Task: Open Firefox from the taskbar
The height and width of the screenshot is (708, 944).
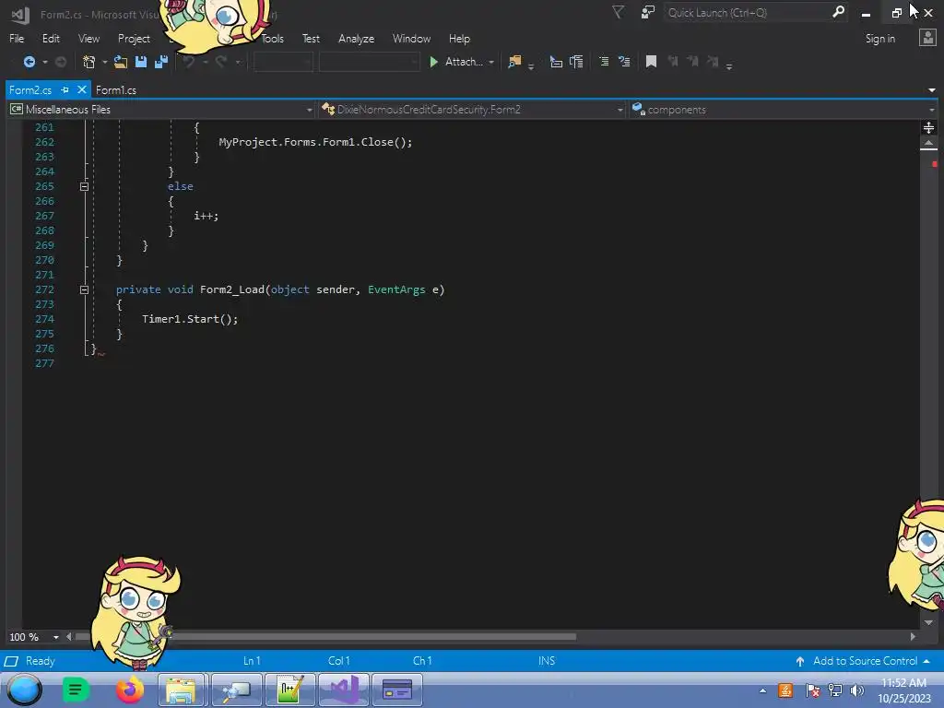Action: click(x=130, y=690)
